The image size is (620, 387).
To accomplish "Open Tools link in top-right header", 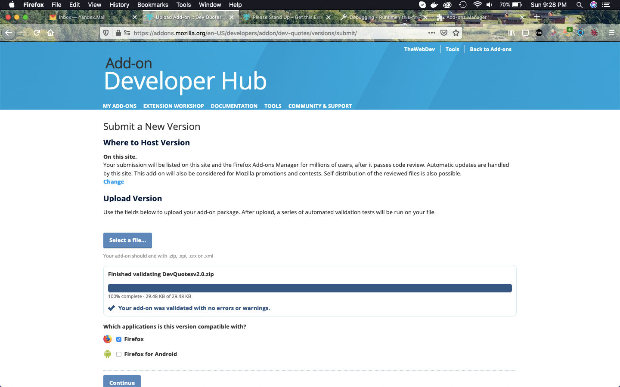I will pos(452,49).
